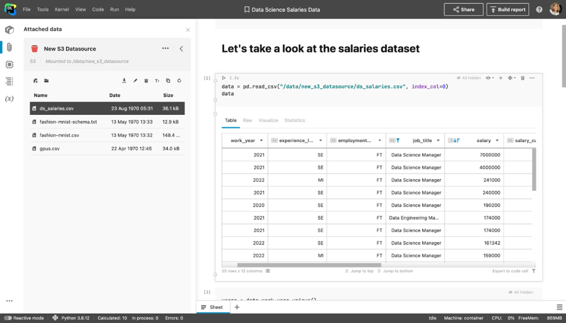The width and height of the screenshot is (566, 323).
Task: Collapse the S3 datasource with back chevron
Action: (181, 49)
